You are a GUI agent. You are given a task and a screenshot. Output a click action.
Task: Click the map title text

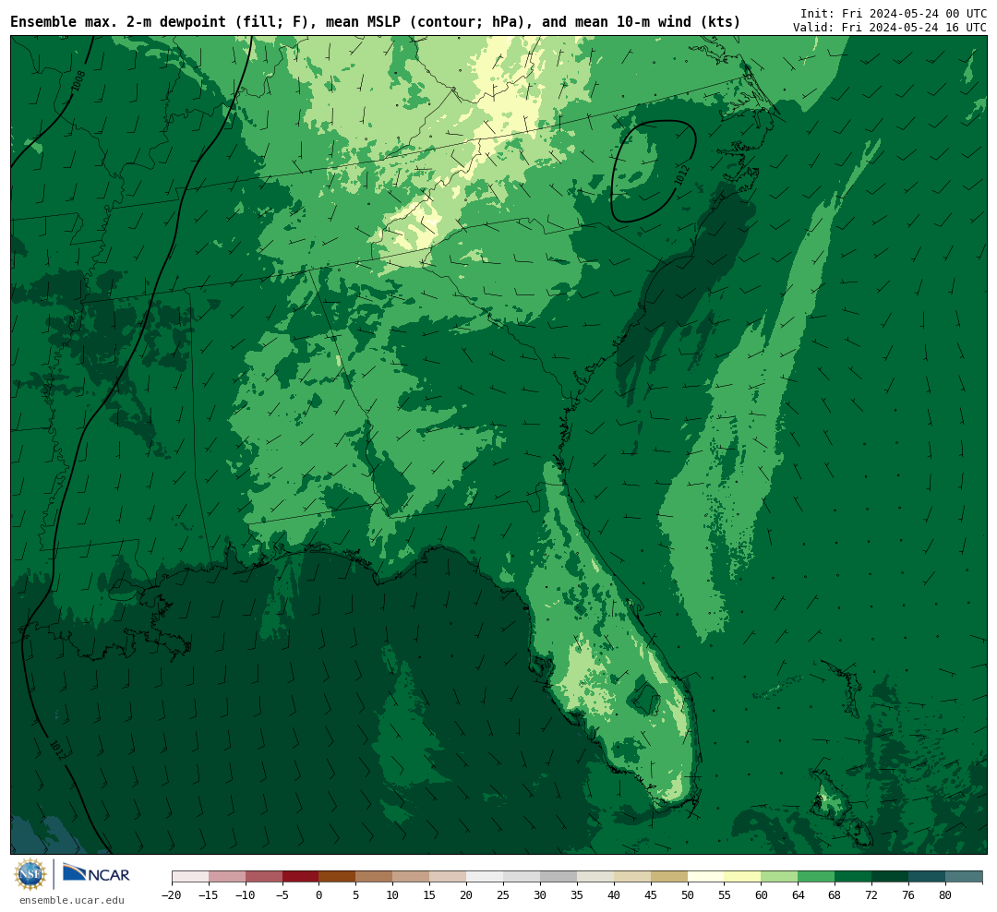pos(375,22)
